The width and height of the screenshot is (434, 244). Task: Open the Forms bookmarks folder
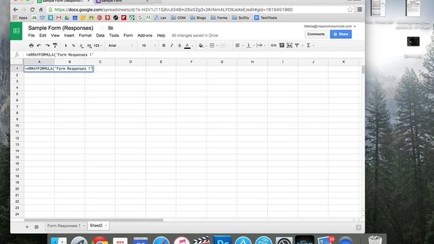coord(219,18)
